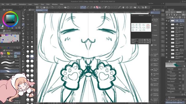Click the illustration canvas document tab

pos(42,10)
